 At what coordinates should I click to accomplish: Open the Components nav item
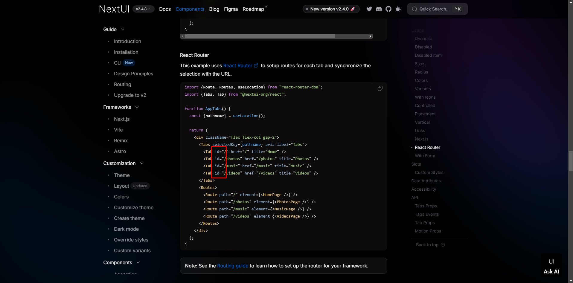click(x=190, y=9)
